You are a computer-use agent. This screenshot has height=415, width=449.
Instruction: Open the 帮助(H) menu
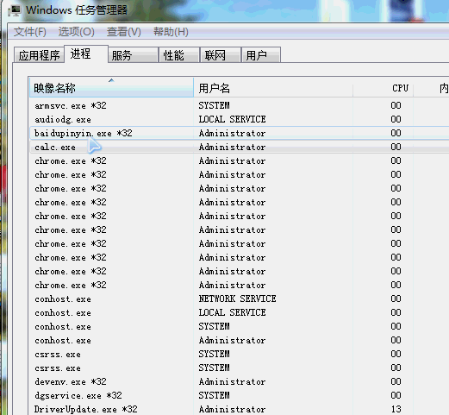pyautogui.click(x=171, y=32)
